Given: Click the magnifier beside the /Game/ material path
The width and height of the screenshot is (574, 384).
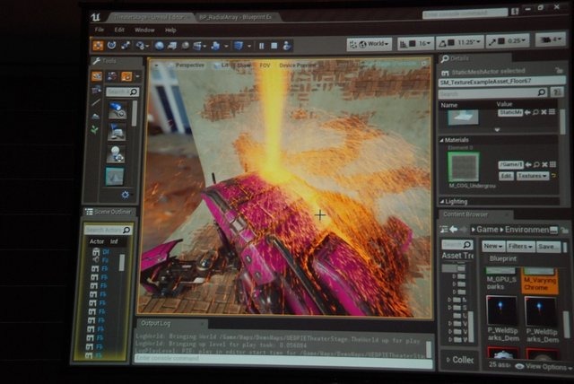Looking at the screenshot, I should click(536, 165).
